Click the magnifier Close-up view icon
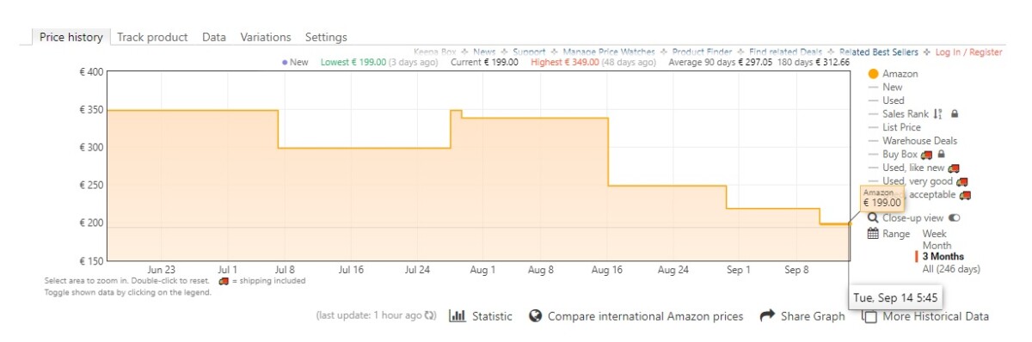The width and height of the screenshot is (1032, 342). click(873, 217)
